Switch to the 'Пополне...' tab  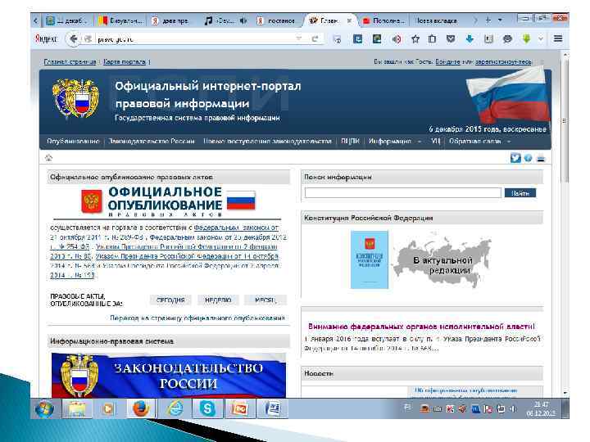tap(384, 20)
